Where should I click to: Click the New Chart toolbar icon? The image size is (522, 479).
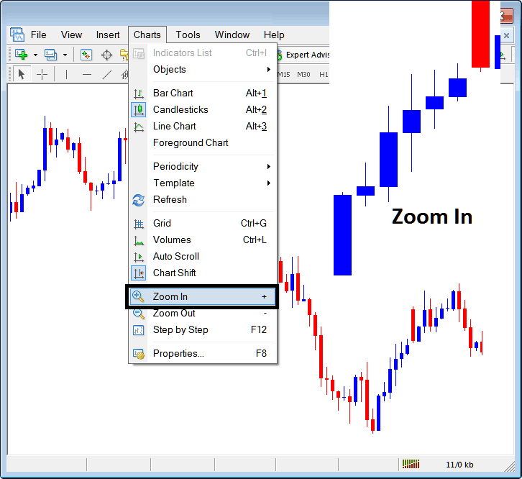[x=22, y=55]
